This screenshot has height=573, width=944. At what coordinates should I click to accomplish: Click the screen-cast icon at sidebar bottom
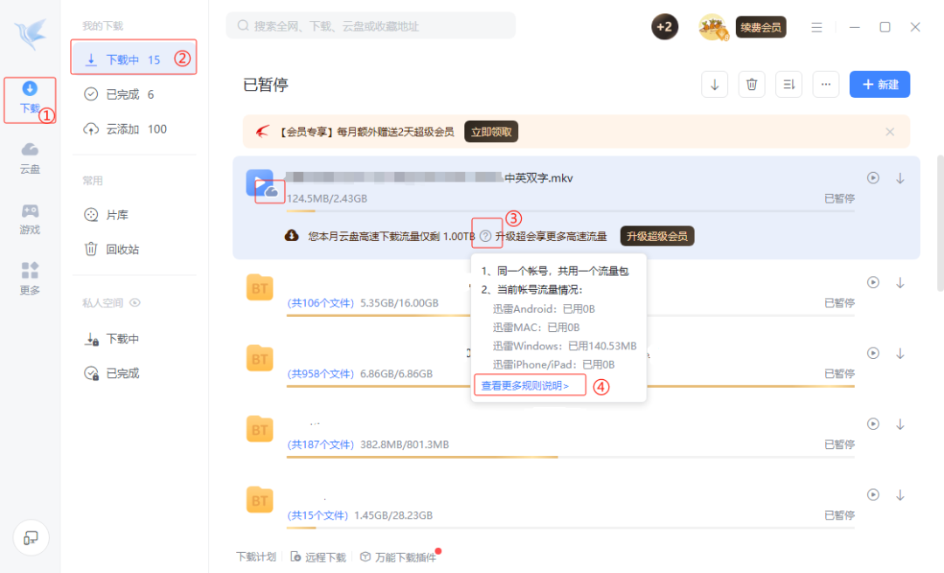point(31,537)
